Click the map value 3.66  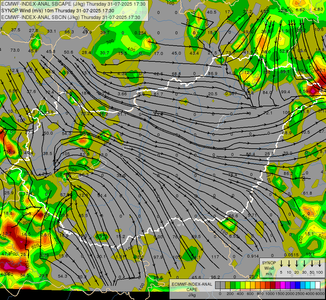tap(122, 94)
